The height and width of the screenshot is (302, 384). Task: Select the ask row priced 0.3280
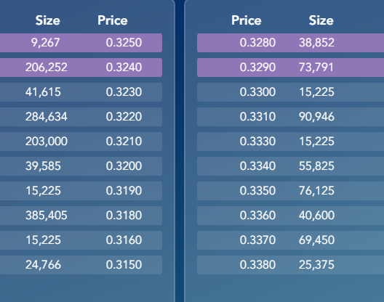(290, 43)
